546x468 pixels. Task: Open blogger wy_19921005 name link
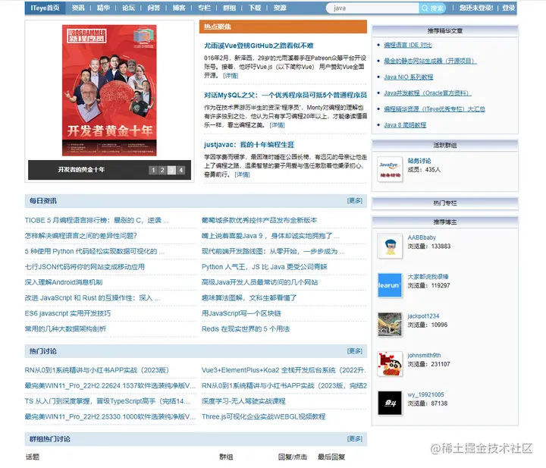pos(425,395)
